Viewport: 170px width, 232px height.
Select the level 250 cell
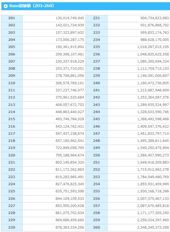click(x=97, y=155)
